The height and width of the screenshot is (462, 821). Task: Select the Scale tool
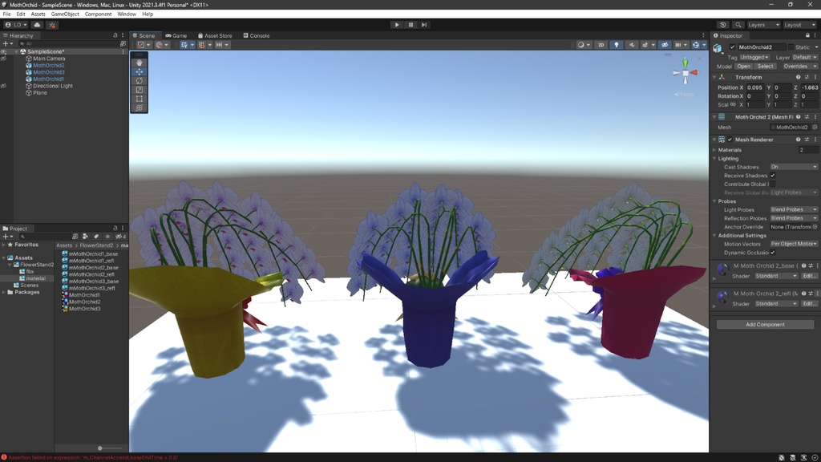point(140,90)
